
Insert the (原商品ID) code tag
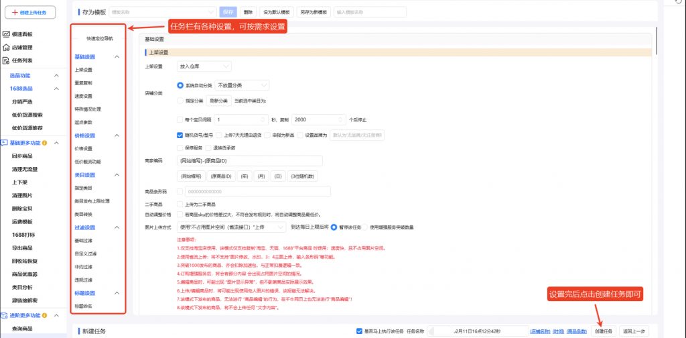point(221,176)
